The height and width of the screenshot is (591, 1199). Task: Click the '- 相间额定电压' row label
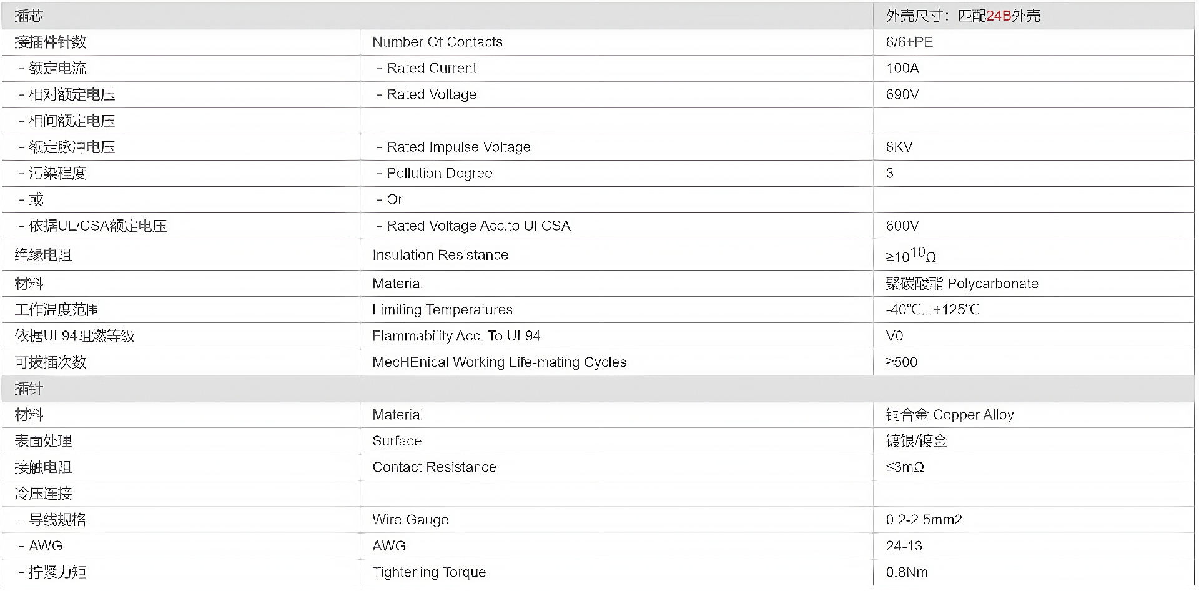[x=67, y=121]
